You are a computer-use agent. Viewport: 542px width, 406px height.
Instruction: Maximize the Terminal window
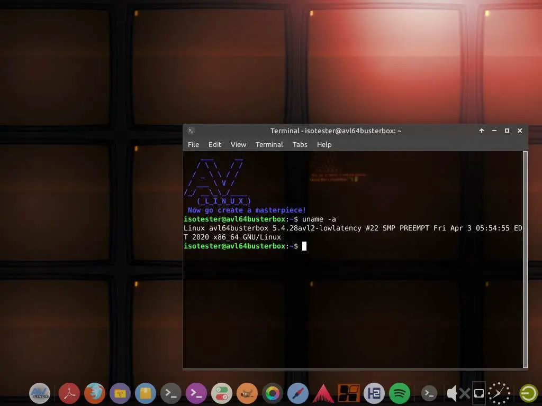[507, 131]
